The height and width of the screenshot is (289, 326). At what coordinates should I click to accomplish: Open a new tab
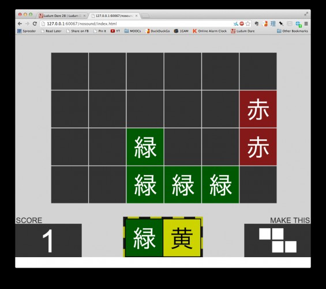145,16
